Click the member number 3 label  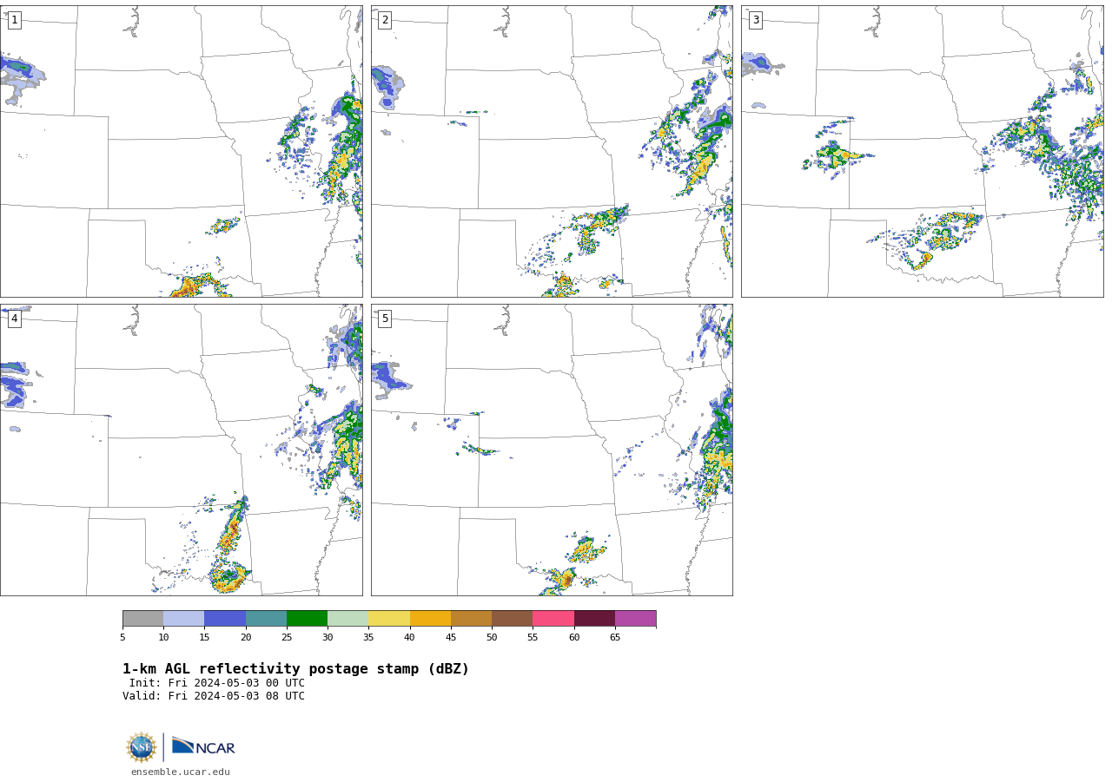tap(755, 20)
